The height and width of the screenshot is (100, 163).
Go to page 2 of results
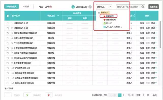coord(124,95)
